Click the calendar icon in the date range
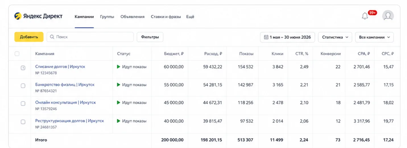Image resolution: width=407 pixels, height=148 pixels. (x=266, y=37)
